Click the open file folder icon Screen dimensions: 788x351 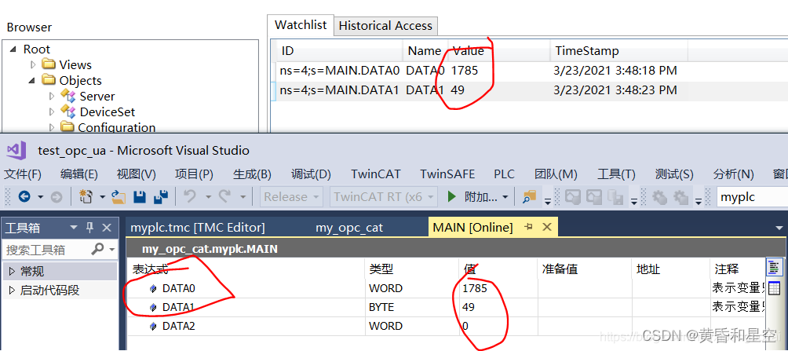tap(118, 197)
